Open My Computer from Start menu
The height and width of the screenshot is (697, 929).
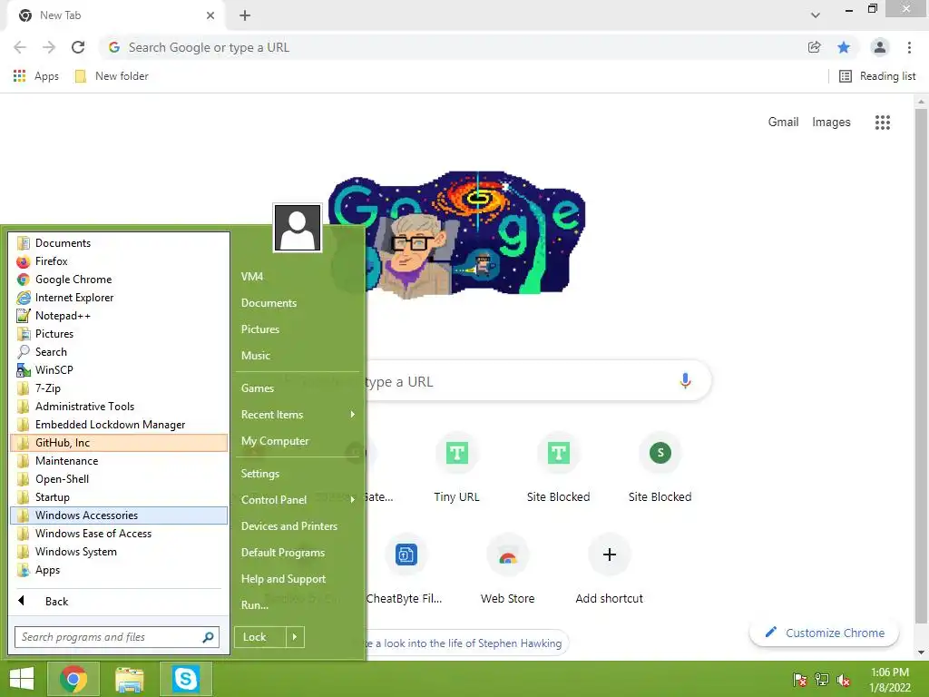coord(298,441)
